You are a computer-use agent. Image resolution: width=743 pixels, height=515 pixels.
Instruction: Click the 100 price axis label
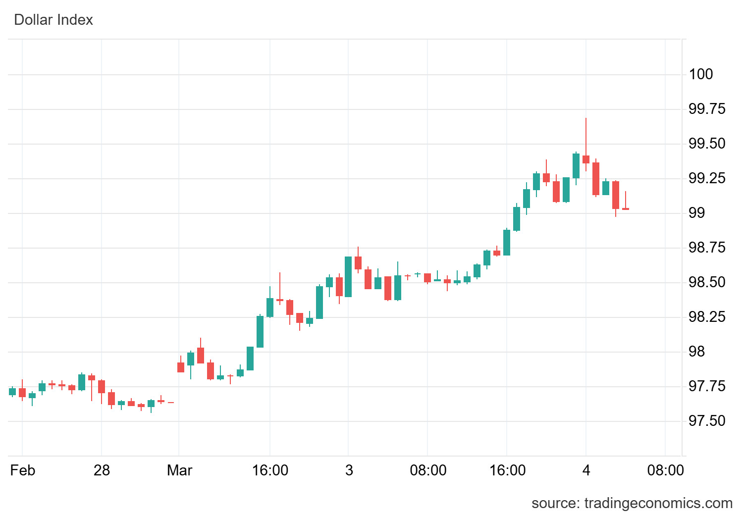coord(701,74)
